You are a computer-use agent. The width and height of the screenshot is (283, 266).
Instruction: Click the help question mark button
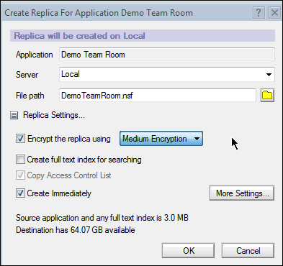click(259, 12)
